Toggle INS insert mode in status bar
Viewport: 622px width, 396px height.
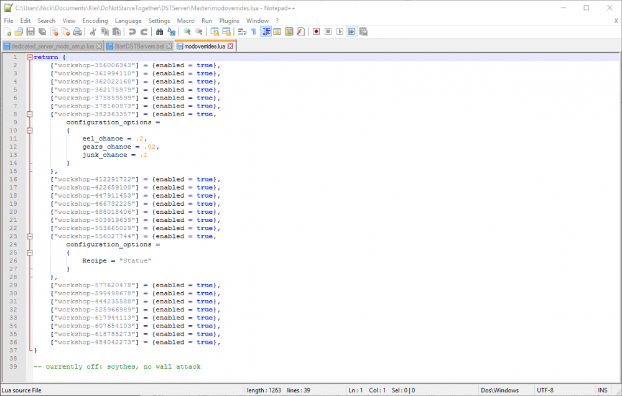point(602,390)
